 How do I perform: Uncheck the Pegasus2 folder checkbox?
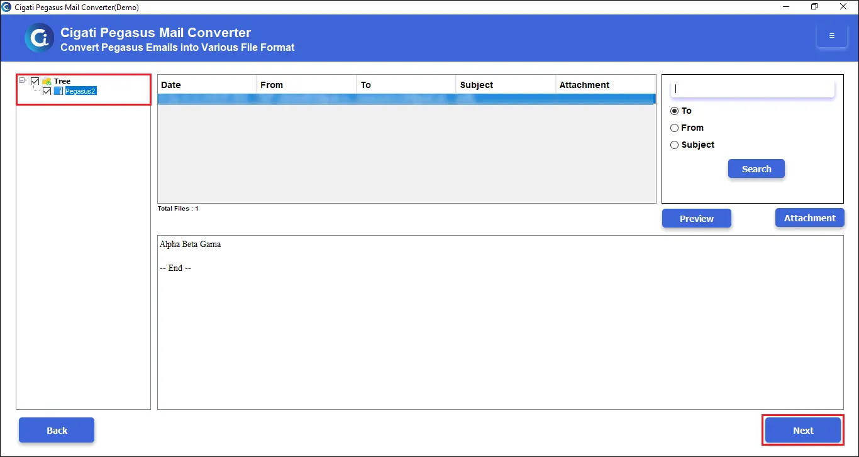pyautogui.click(x=47, y=91)
